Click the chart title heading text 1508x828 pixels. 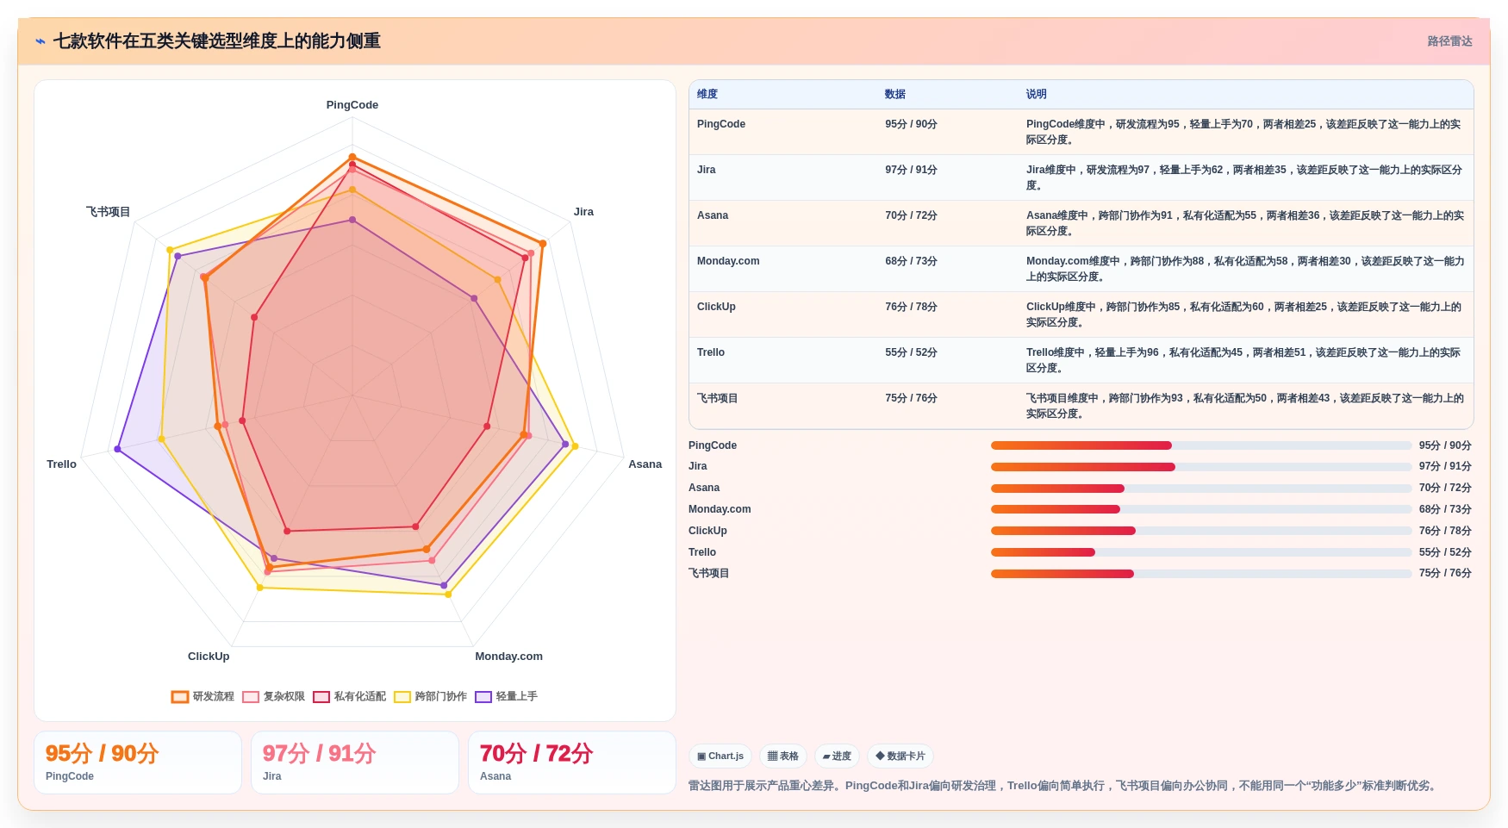(217, 41)
